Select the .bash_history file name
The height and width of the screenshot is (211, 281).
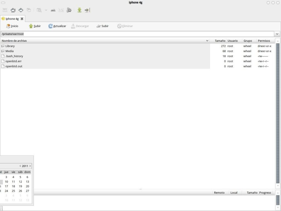coord(14,56)
